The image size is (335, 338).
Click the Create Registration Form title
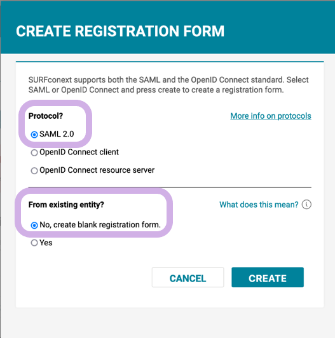pos(120,31)
